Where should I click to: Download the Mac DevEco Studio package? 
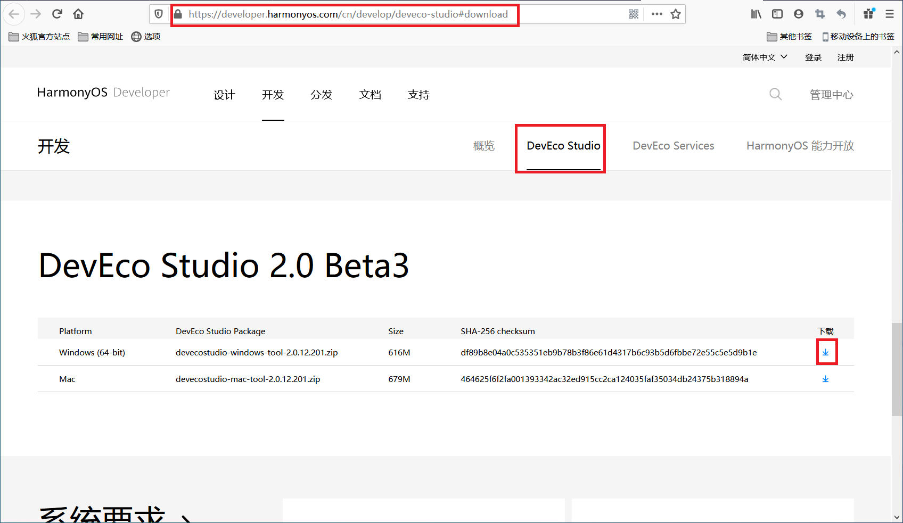826,379
